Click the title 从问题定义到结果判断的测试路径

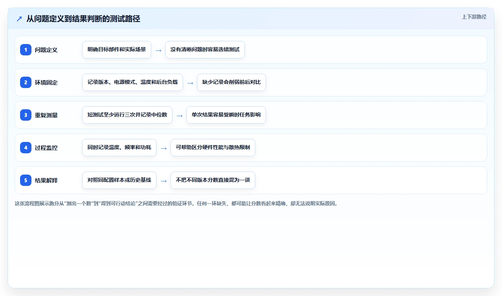(83, 19)
